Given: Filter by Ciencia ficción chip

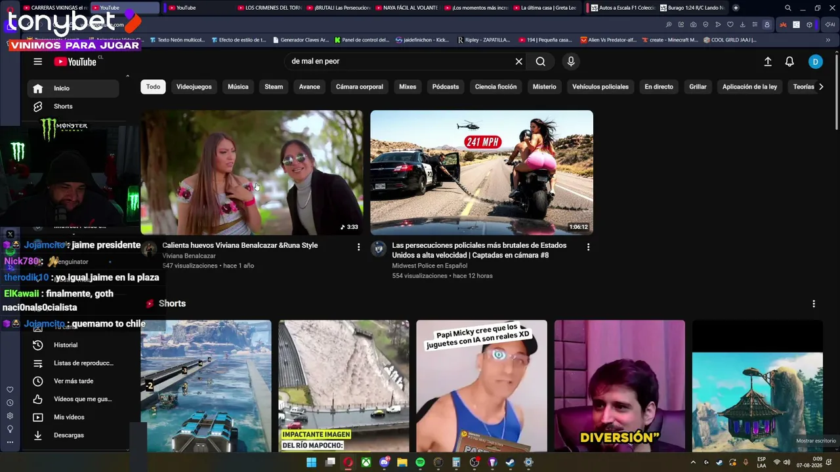Looking at the screenshot, I should (x=495, y=87).
